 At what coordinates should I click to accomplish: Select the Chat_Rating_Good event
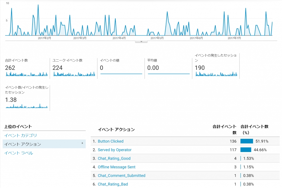click(x=114, y=158)
